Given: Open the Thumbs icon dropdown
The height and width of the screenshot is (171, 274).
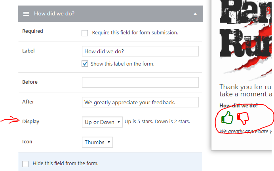Looking at the screenshot, I should point(97,142).
